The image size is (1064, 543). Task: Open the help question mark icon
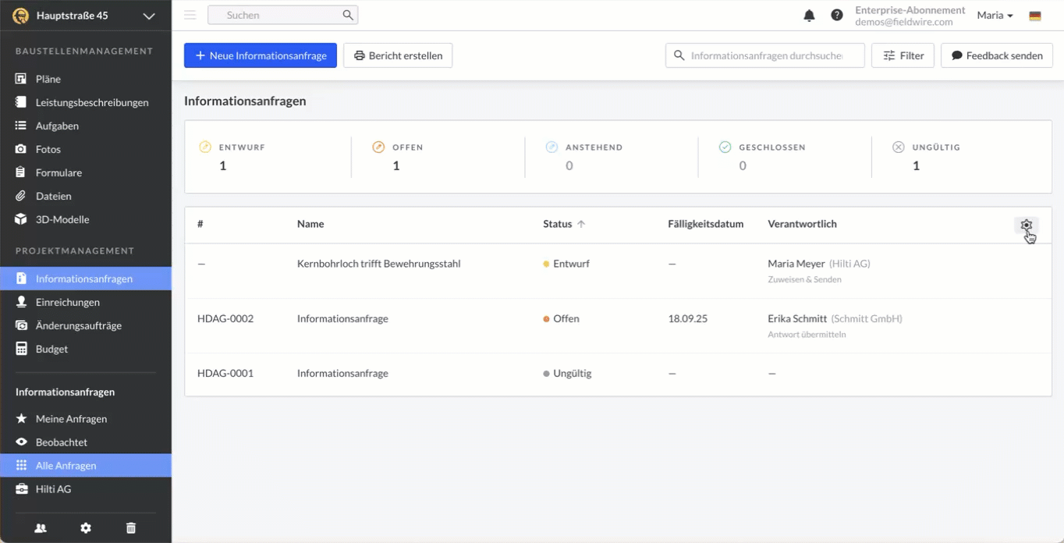coord(836,16)
